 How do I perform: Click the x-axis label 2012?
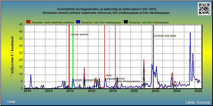tap(49, 91)
